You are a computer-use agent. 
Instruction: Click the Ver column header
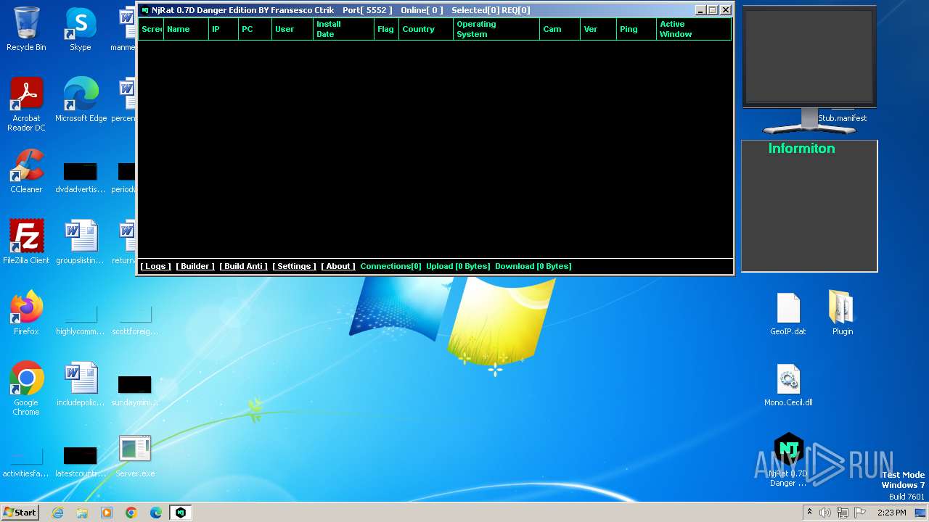click(599, 29)
